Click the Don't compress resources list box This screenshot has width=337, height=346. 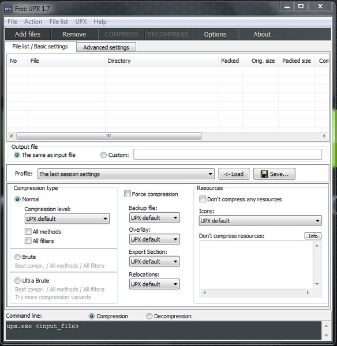256,265
